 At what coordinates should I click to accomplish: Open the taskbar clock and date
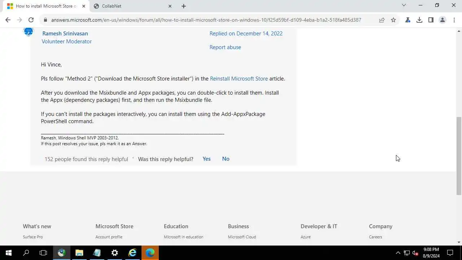click(431, 253)
